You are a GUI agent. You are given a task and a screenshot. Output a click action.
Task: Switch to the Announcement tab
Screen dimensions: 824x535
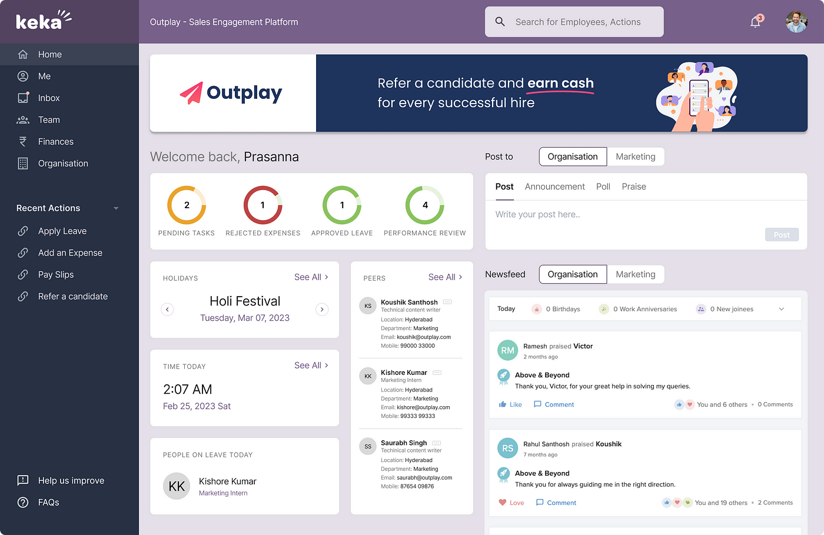pos(554,187)
